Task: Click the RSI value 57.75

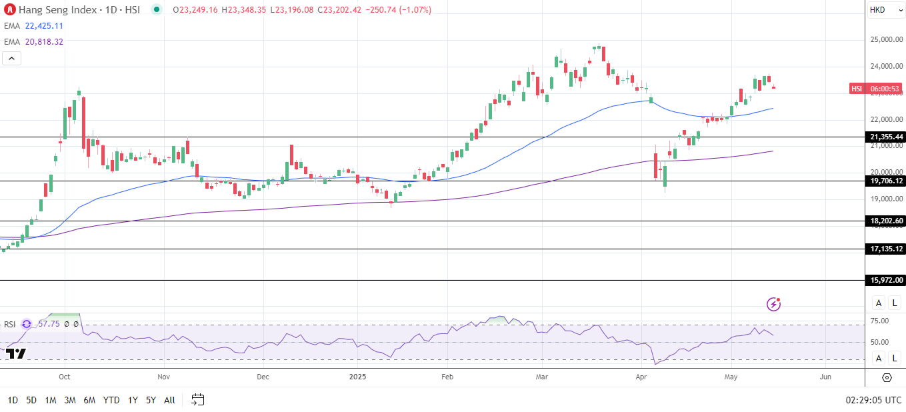Action: (x=49, y=324)
